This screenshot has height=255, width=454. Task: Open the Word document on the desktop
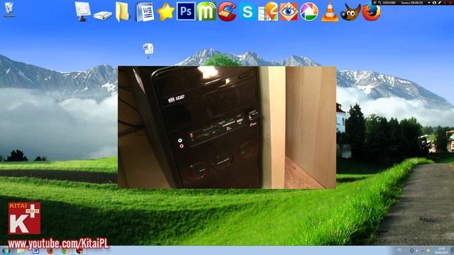(x=148, y=50)
